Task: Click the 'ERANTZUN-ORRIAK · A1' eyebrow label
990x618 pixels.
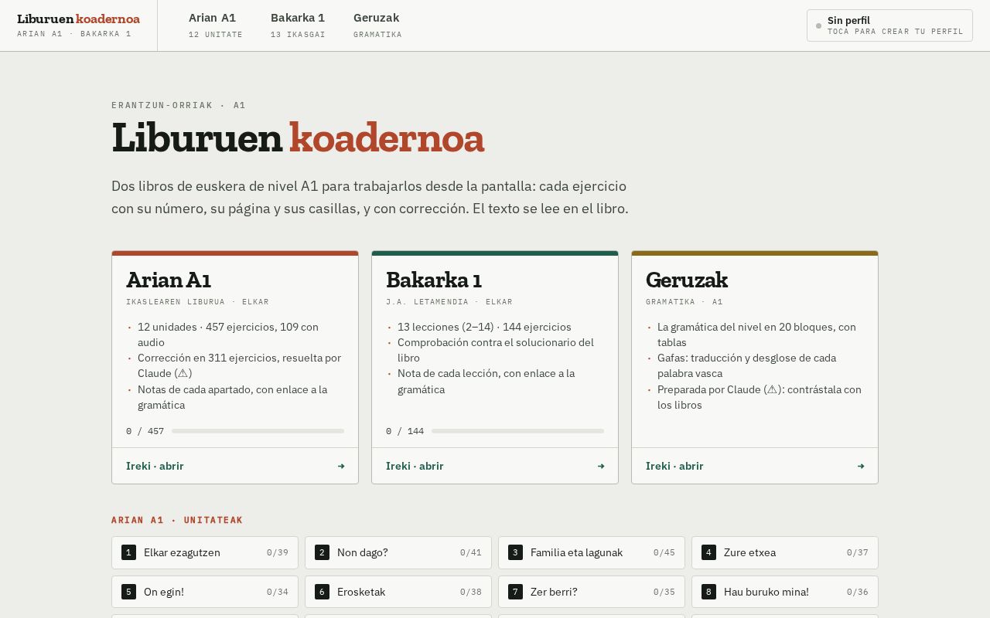Action: (x=179, y=105)
